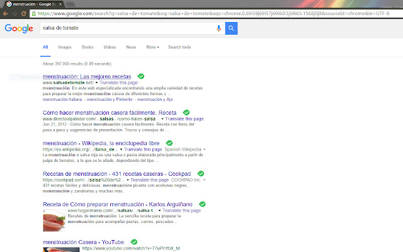Click the Google logo
Image resolution: width=403 pixels, height=252 pixels.
pyautogui.click(x=19, y=28)
